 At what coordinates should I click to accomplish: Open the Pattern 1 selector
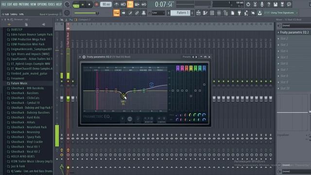[180, 13]
